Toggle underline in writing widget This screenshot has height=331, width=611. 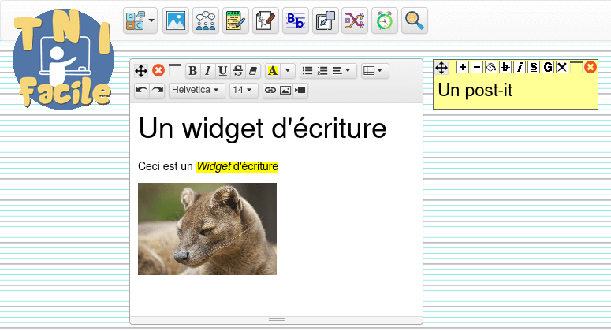pos(223,71)
